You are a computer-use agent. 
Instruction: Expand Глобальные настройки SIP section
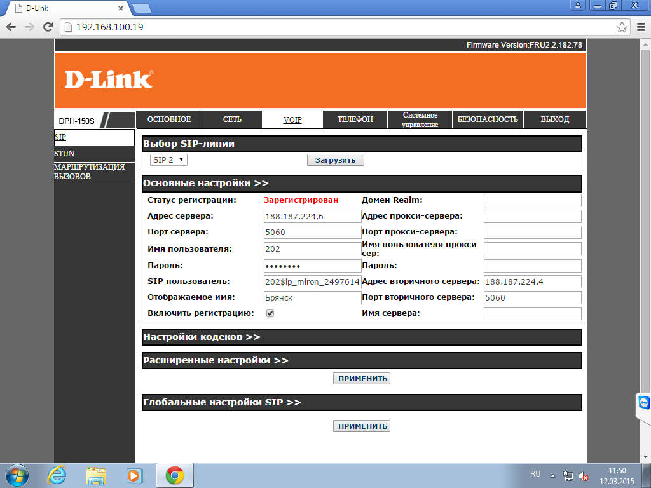362,402
